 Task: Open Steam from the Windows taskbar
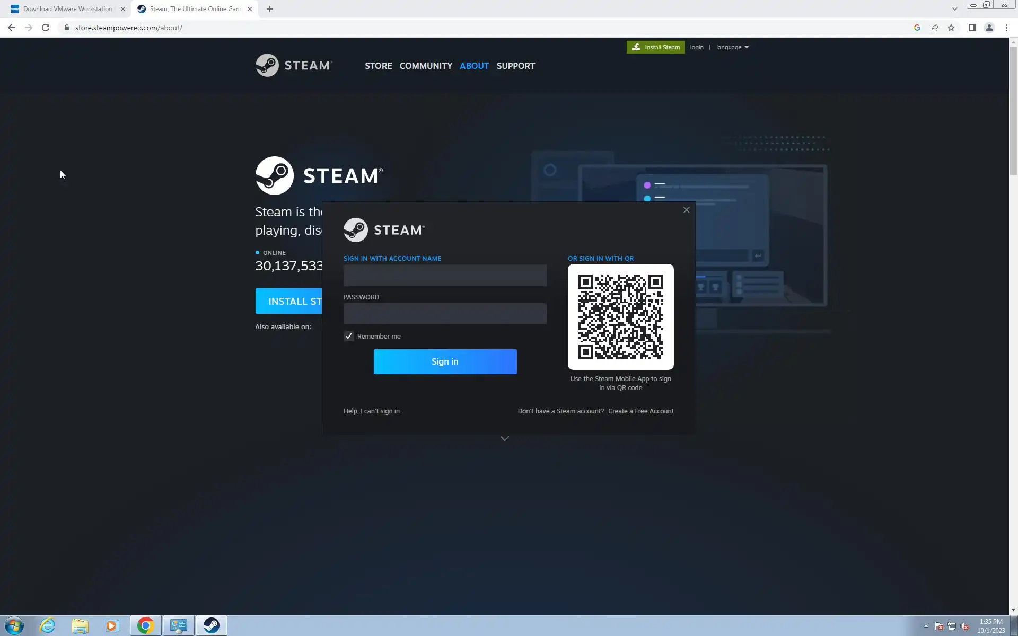[212, 625]
